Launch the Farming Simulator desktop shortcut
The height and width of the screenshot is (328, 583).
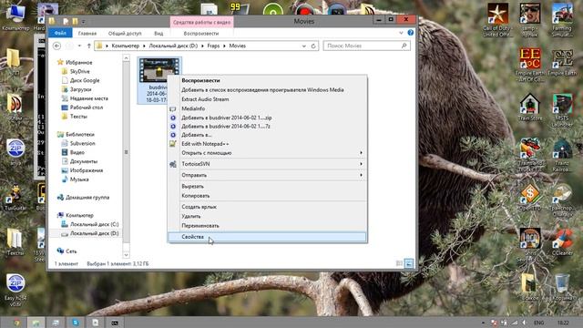click(x=562, y=19)
